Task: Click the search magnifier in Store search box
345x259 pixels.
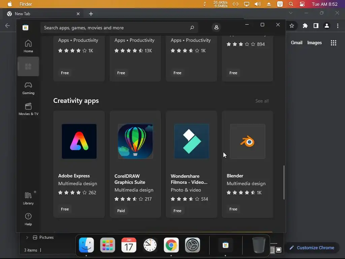Action: point(192,28)
